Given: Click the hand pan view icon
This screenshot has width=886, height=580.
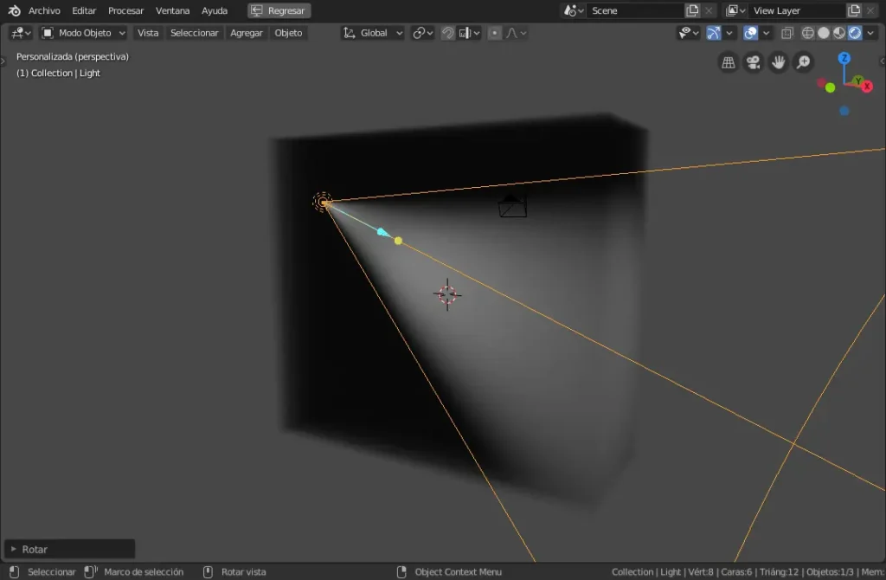Looking at the screenshot, I should 779,62.
